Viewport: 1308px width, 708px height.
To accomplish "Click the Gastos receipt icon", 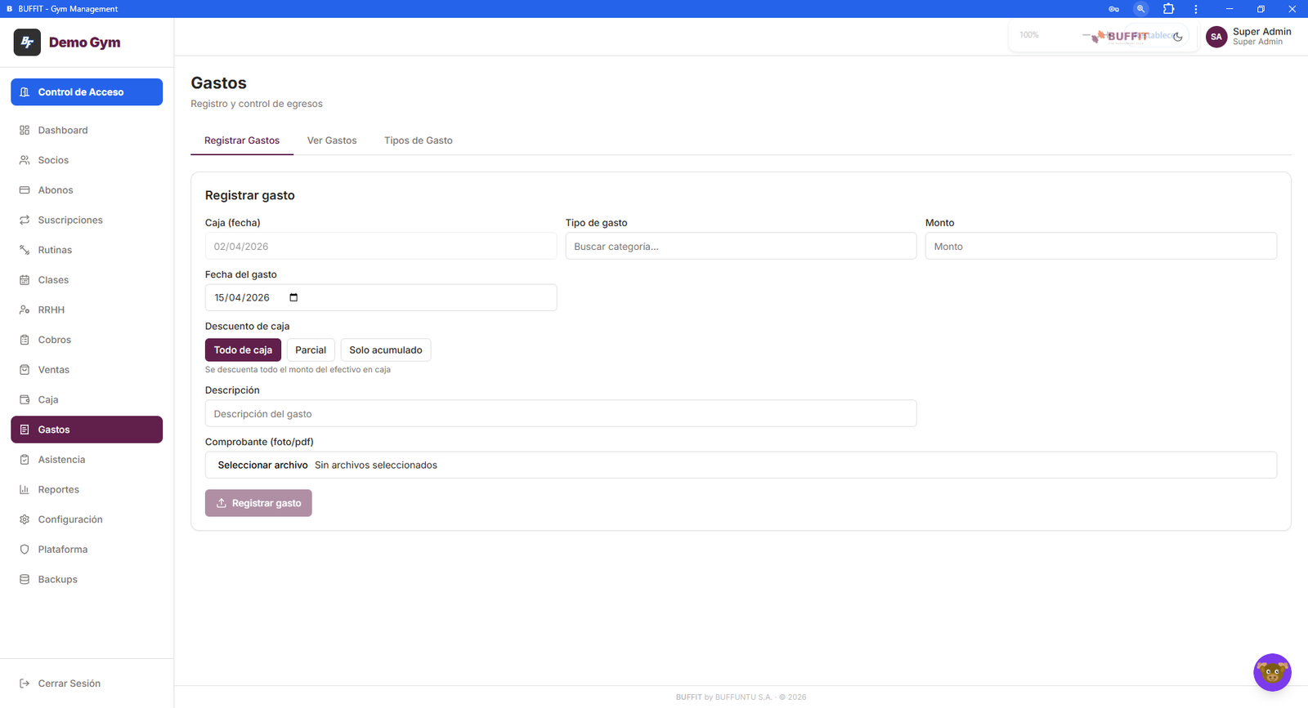I will 25,430.
